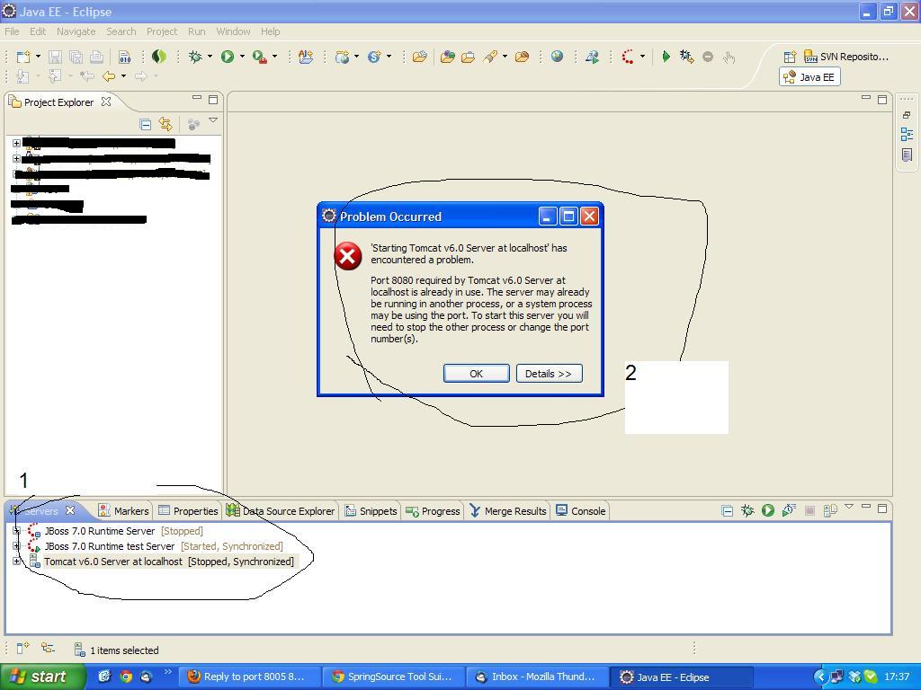Screen dimensions: 921x690
Task: Open SpringSource Tool Suite taskbar item
Action: click(x=393, y=677)
